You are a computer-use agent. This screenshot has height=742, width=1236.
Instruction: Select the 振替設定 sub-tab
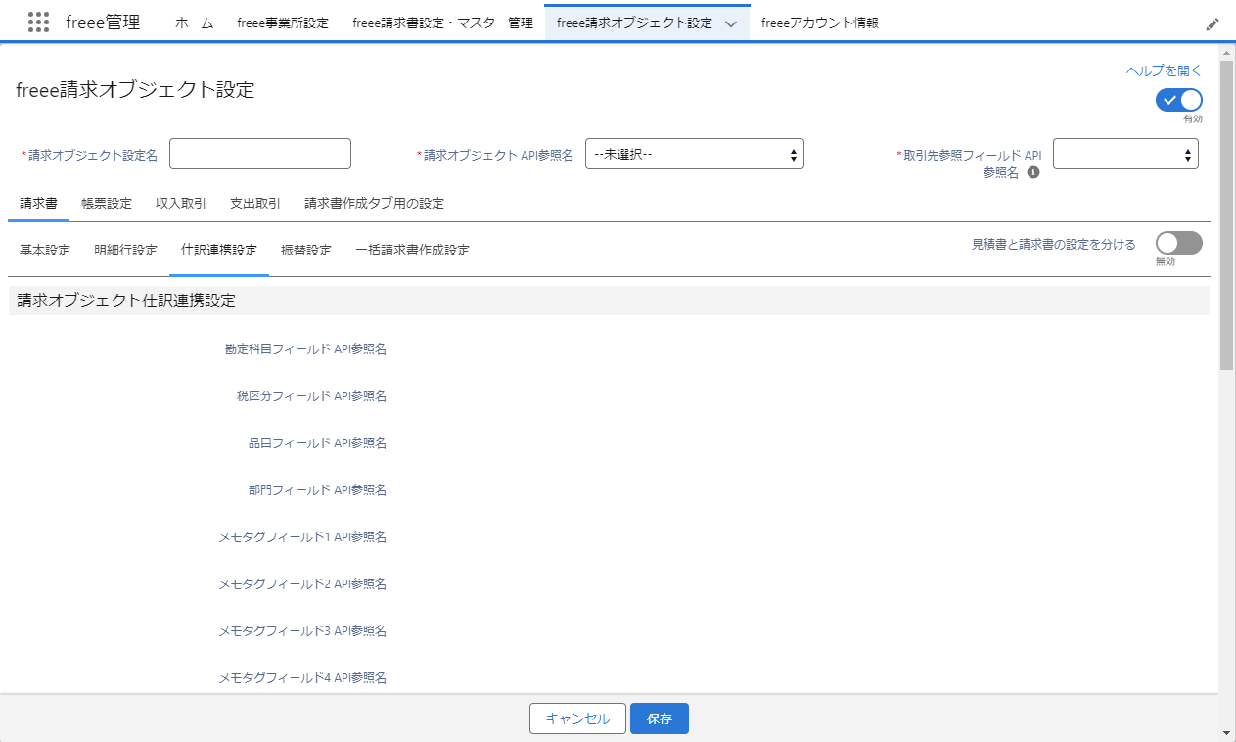[x=306, y=251]
